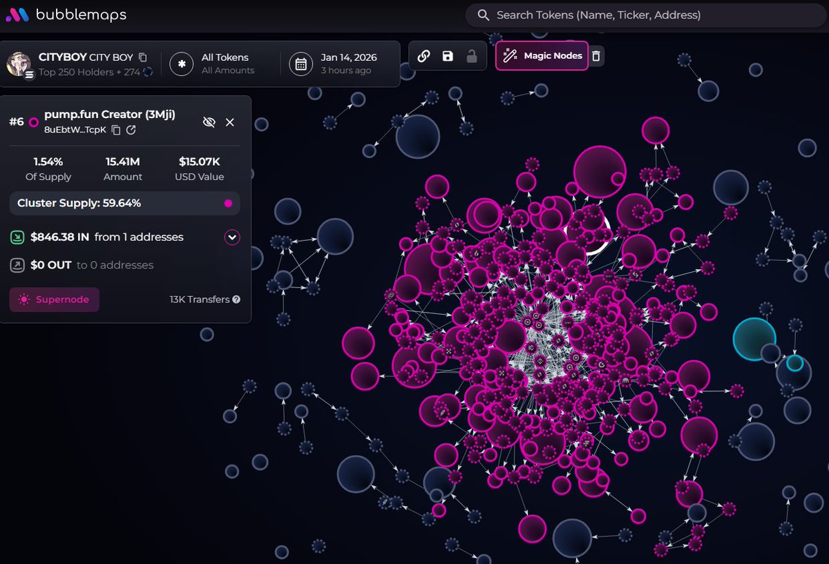Expand the $846.38 IN addresses chevron
This screenshot has width=829, height=564.
[x=232, y=237]
